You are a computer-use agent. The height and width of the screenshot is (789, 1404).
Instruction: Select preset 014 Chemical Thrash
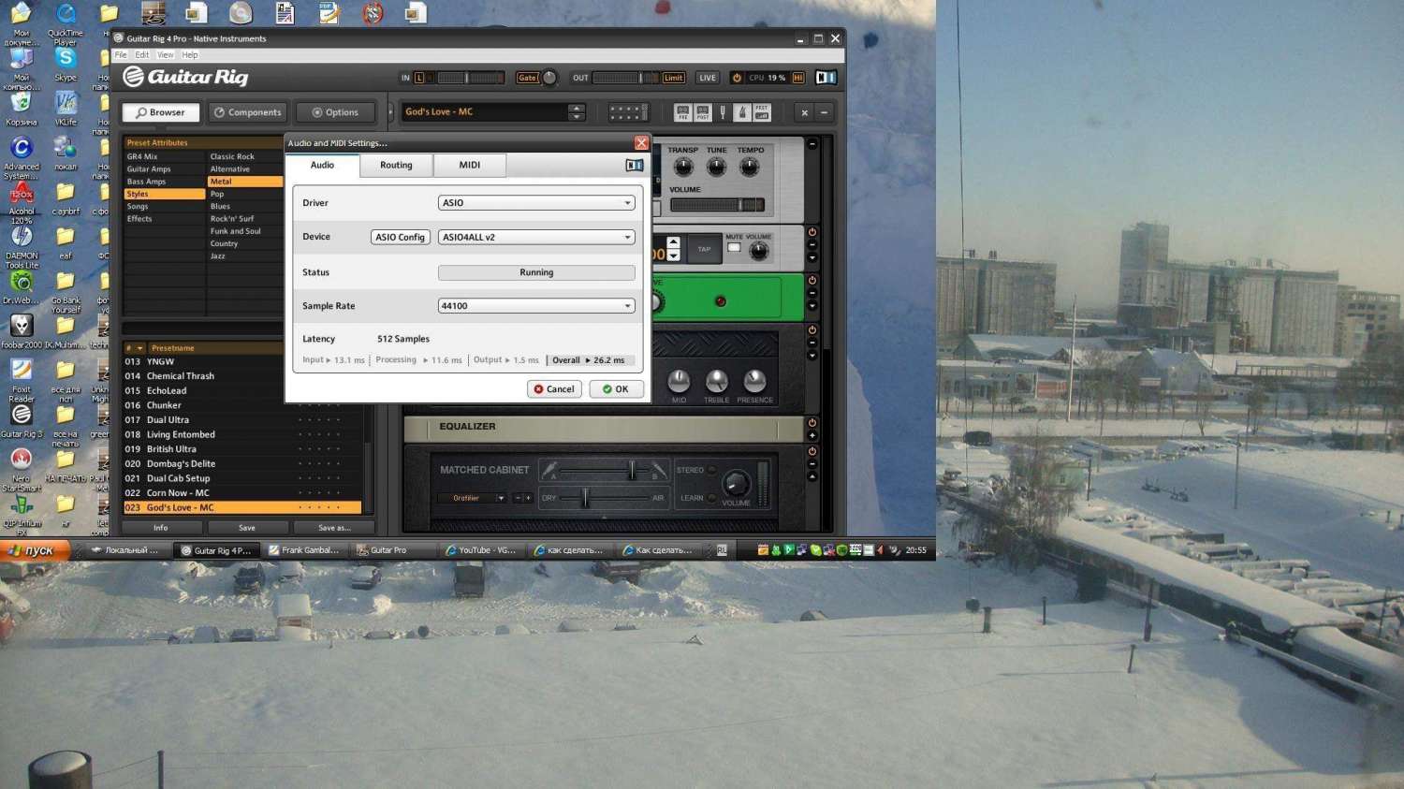181,376
